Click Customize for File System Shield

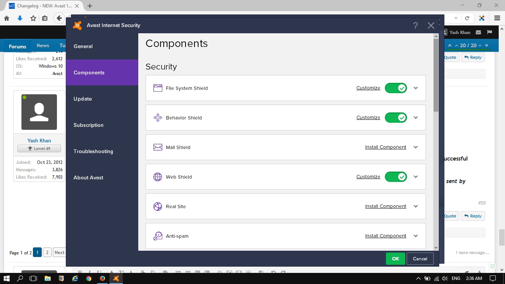(x=368, y=88)
